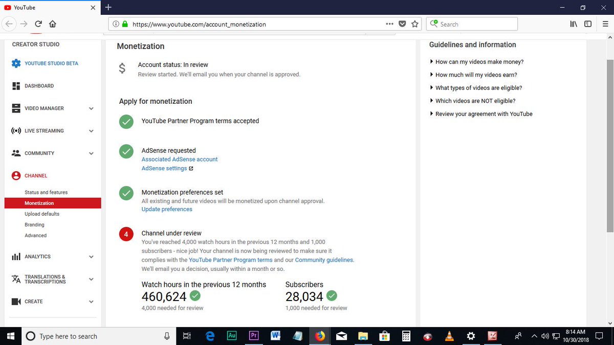Open the page actions three-dot menu
This screenshot has width=614, height=345.
(x=390, y=24)
